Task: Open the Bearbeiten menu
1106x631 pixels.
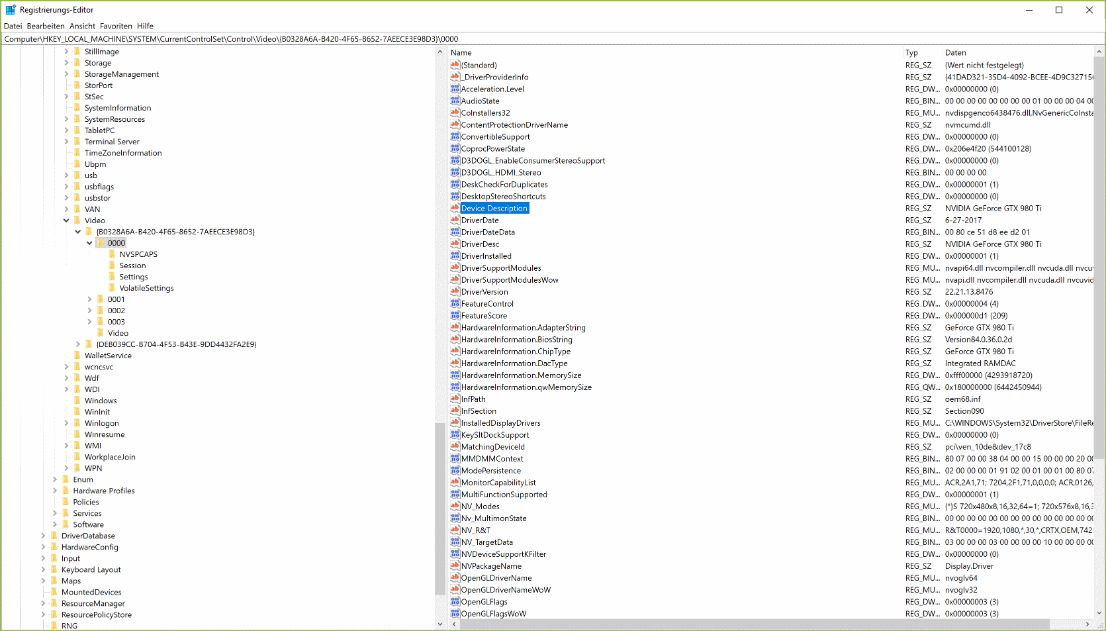Action: point(46,26)
